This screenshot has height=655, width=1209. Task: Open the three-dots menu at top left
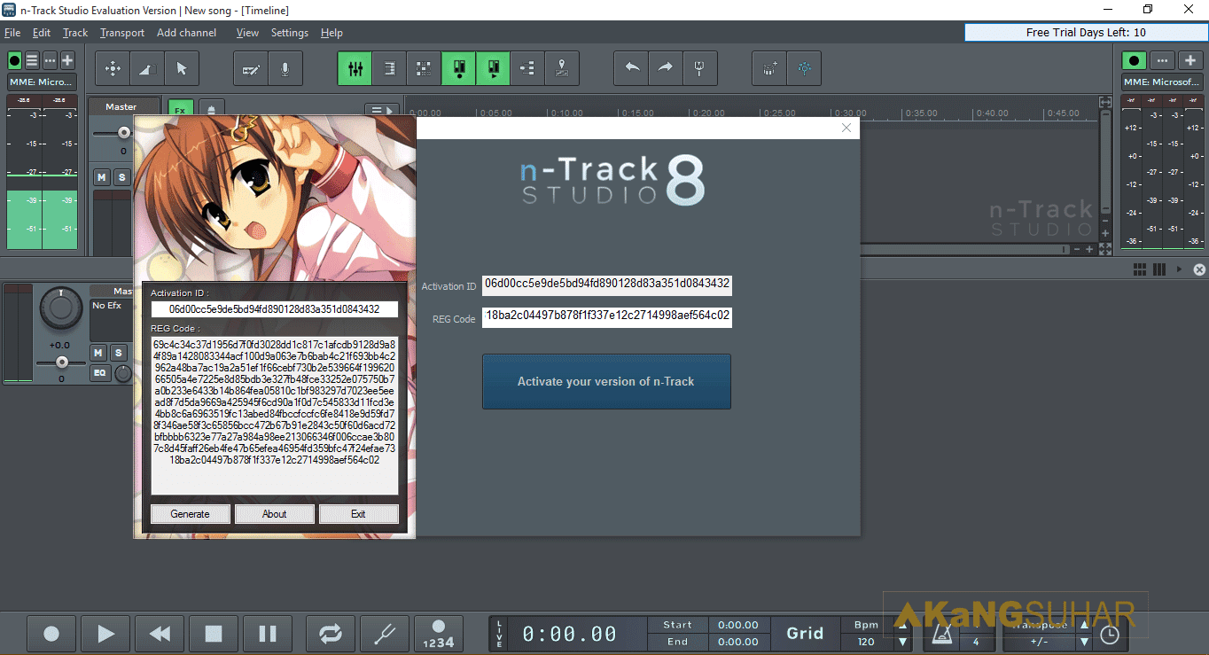click(50, 61)
